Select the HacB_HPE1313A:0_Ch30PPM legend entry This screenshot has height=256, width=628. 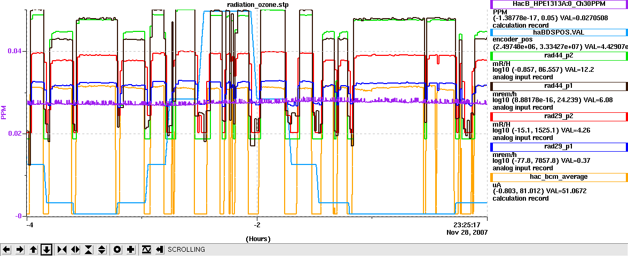[x=559, y=4]
